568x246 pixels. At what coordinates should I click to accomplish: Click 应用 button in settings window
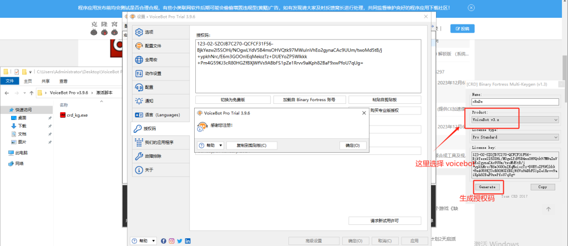coord(414,241)
